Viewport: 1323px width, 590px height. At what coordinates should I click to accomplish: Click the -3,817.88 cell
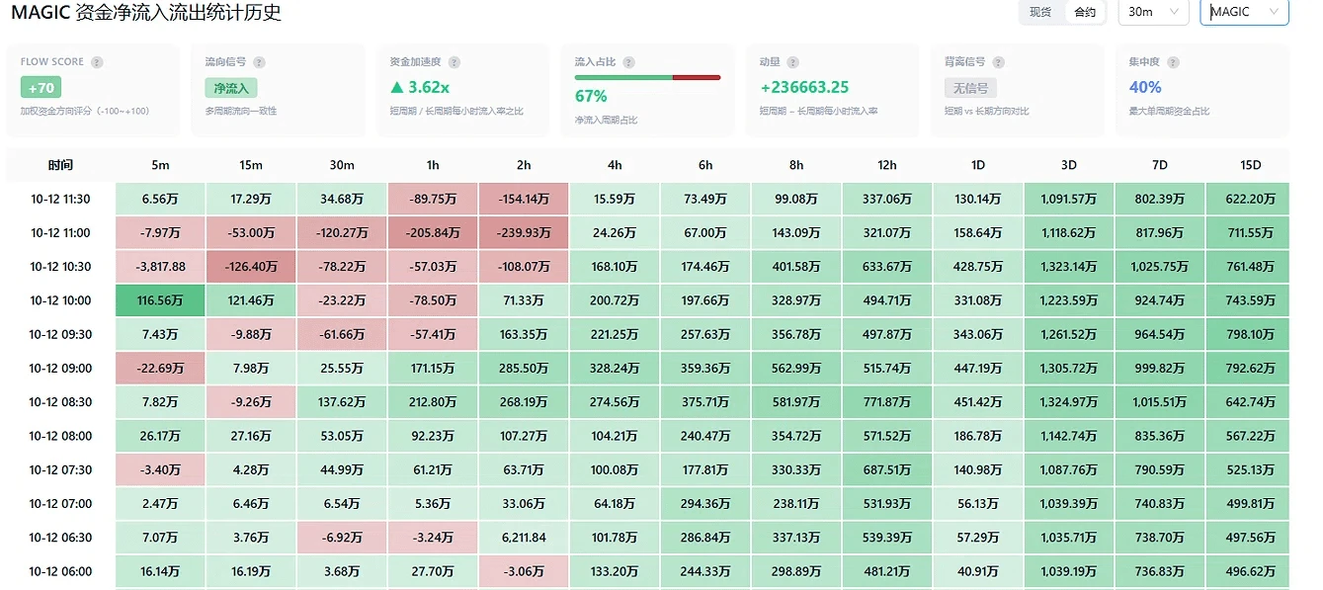click(160, 267)
